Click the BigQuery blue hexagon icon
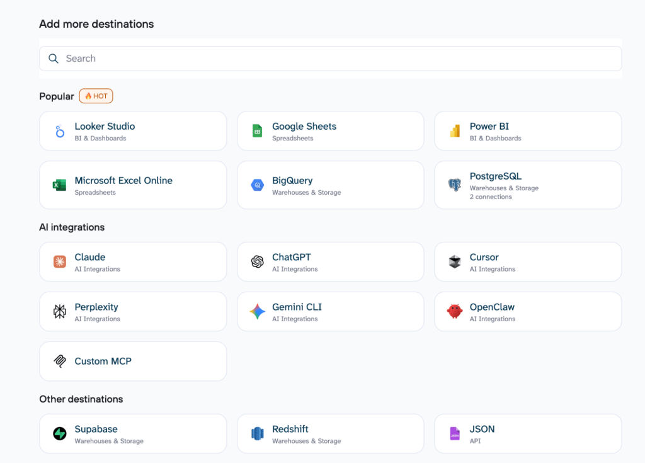 [257, 185]
